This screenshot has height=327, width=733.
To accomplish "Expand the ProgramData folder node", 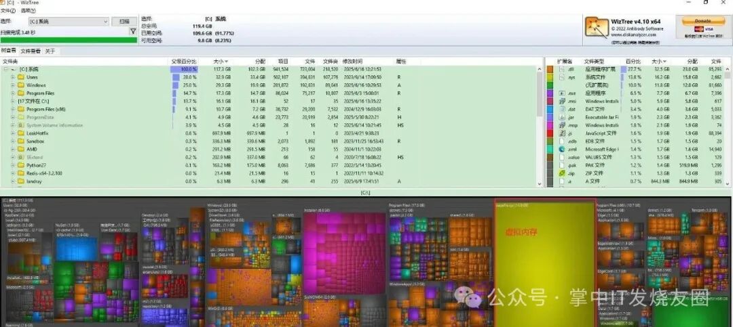I will tap(13, 117).
